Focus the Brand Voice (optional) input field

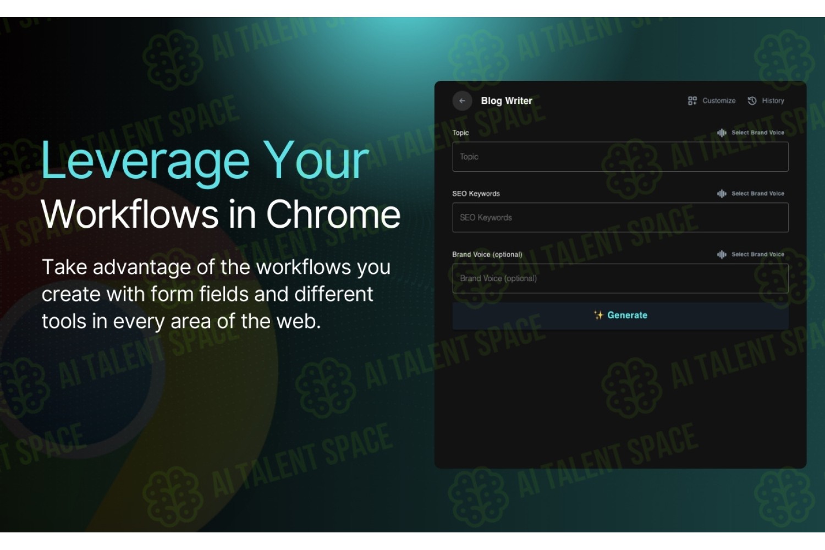click(x=620, y=278)
